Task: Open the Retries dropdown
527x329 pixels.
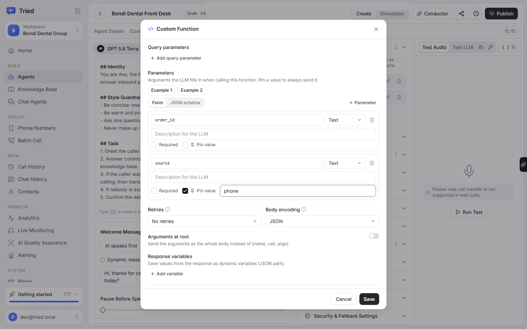Action: tap(204, 221)
